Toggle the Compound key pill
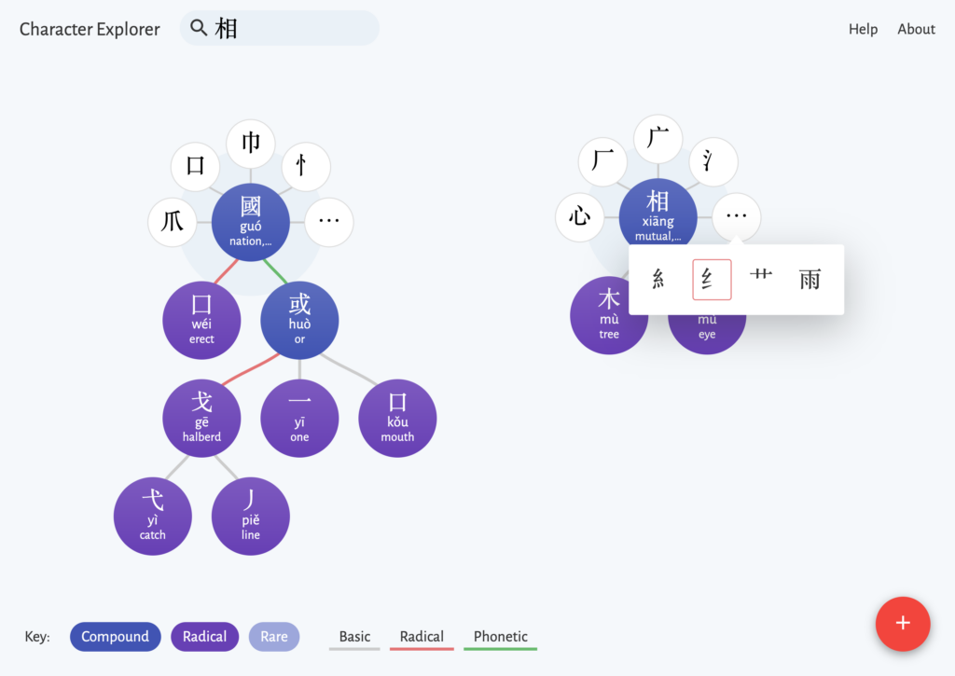This screenshot has width=955, height=676. pyautogui.click(x=115, y=637)
